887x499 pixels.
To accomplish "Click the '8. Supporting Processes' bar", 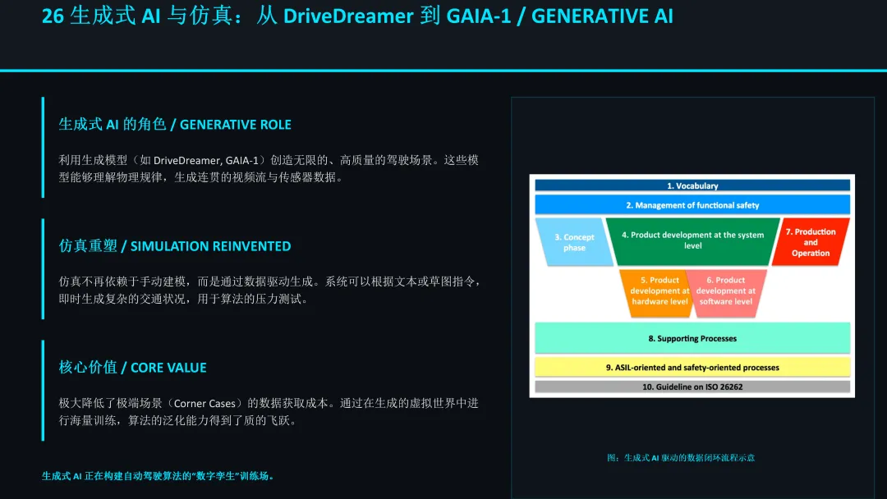I will (x=692, y=338).
